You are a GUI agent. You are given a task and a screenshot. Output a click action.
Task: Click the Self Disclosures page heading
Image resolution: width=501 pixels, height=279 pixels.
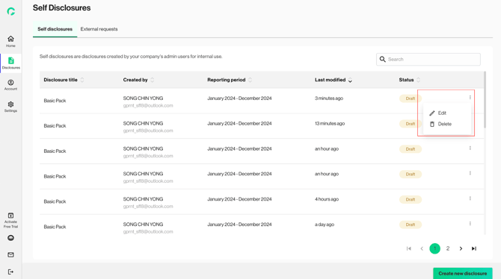(x=61, y=7)
